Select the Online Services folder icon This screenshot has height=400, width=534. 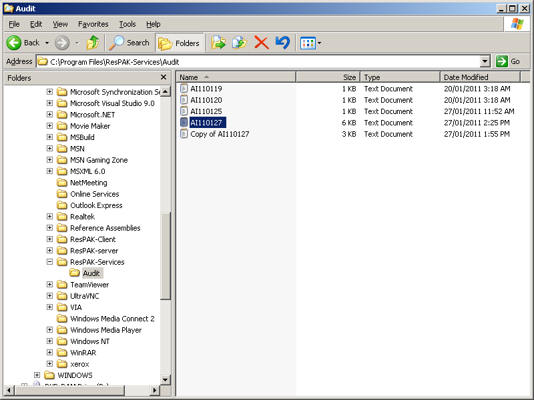[x=62, y=194]
